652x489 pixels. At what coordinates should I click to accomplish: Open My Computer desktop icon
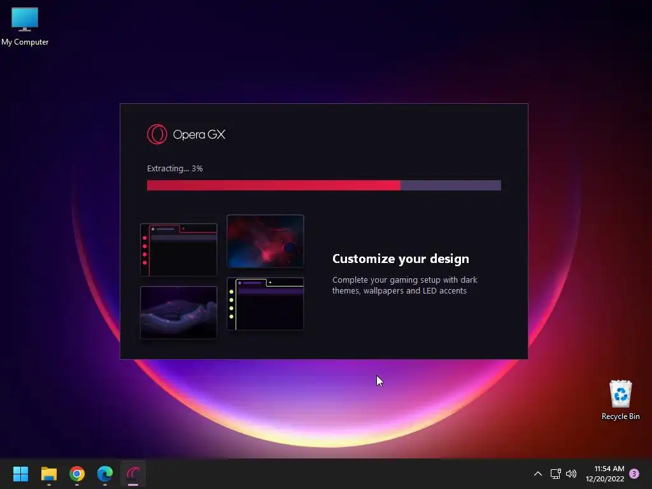tap(25, 27)
